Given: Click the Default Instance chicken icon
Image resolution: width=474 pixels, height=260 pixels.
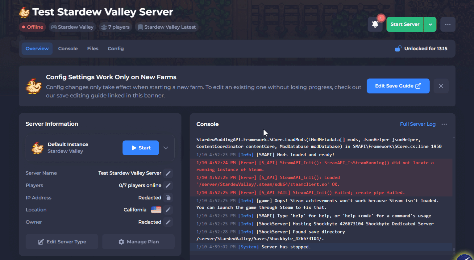Looking at the screenshot, I should [x=38, y=148].
